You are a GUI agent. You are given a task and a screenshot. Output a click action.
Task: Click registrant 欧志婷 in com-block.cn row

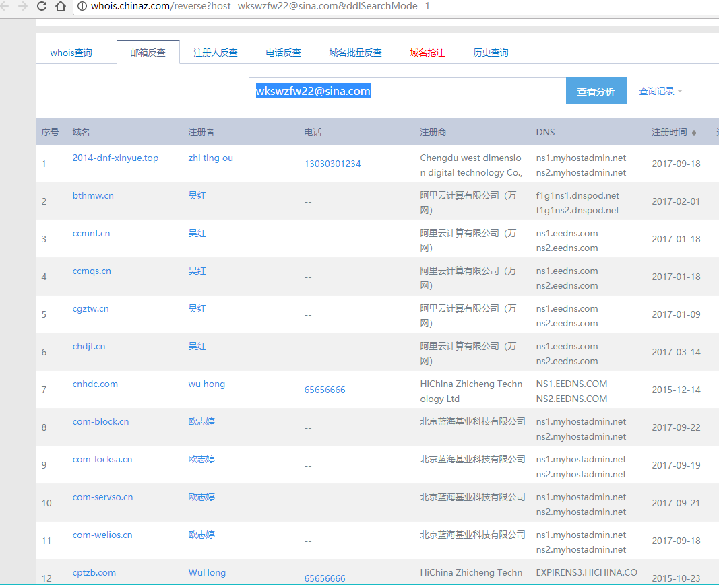[x=201, y=421]
